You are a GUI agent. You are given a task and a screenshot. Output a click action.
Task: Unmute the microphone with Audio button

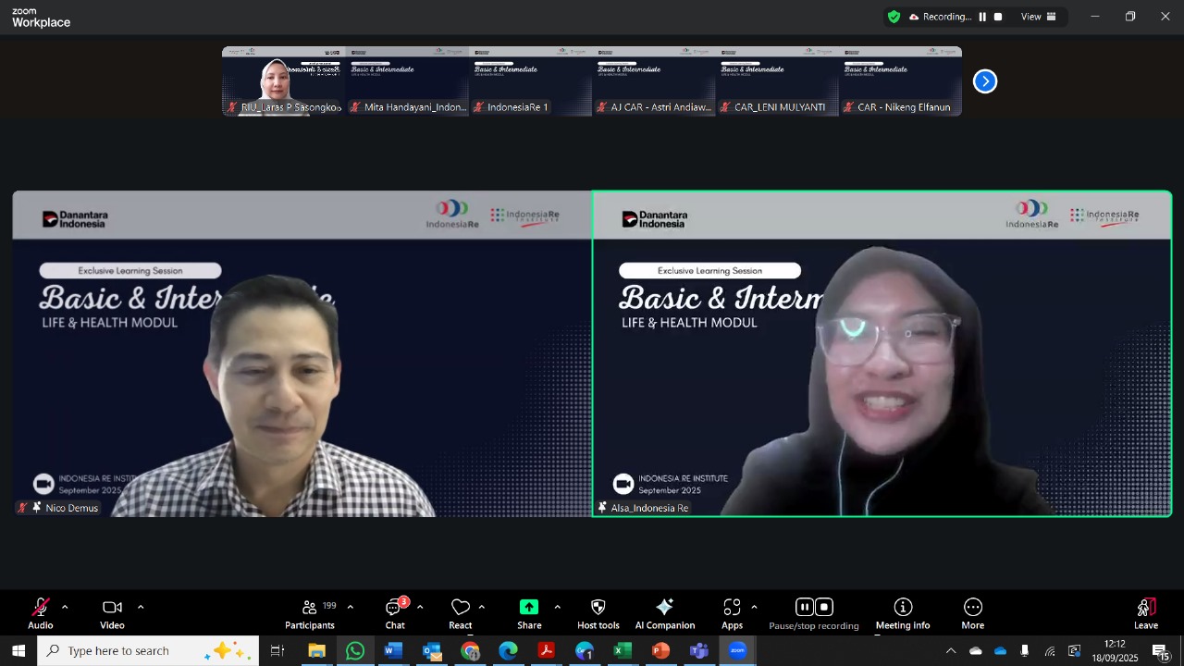(41, 612)
